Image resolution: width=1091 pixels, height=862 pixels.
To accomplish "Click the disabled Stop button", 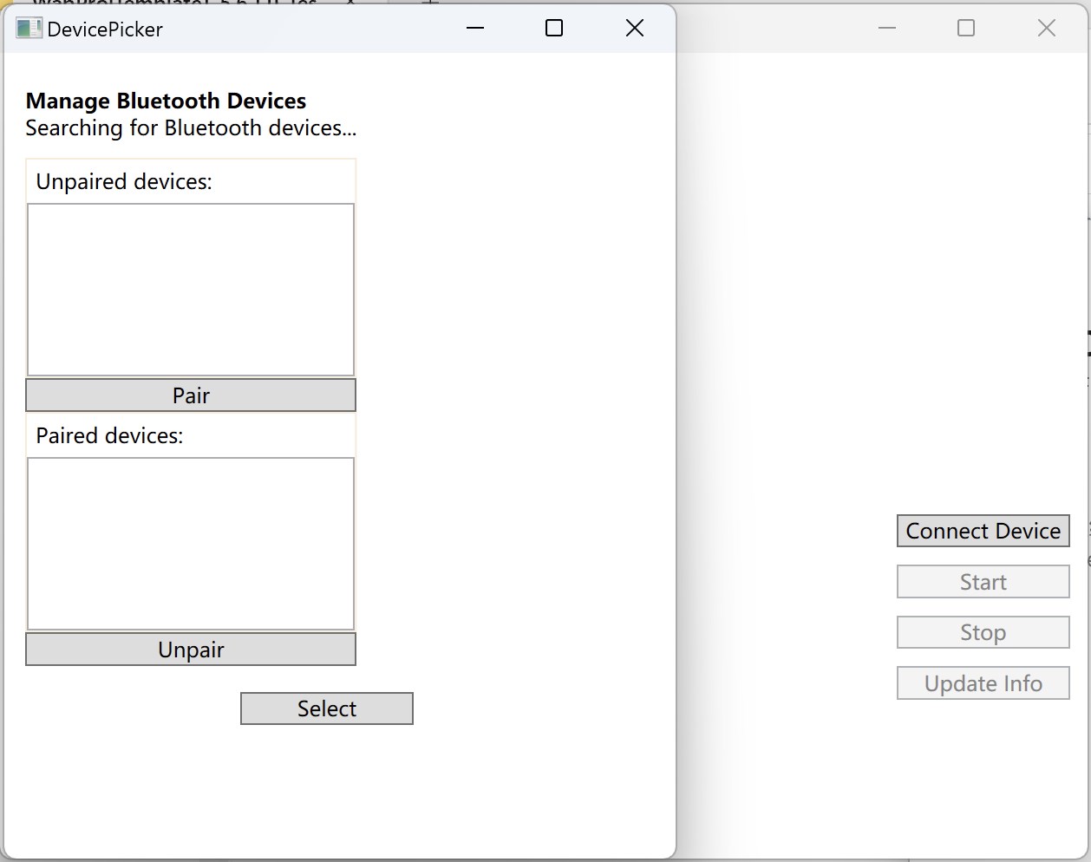I will tap(983, 632).
